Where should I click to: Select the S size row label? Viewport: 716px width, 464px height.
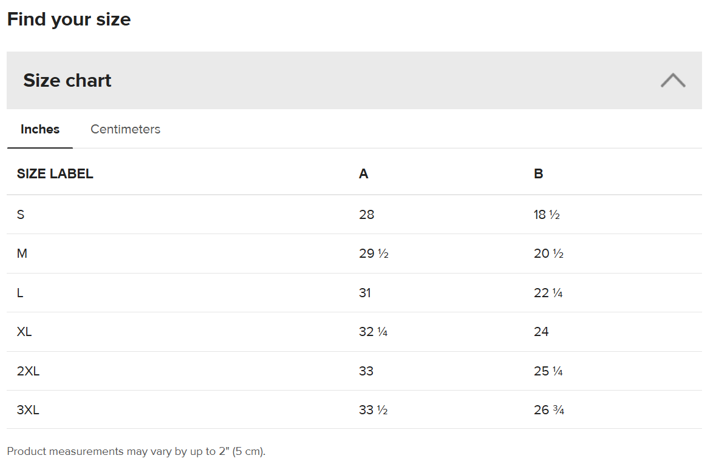click(x=21, y=215)
